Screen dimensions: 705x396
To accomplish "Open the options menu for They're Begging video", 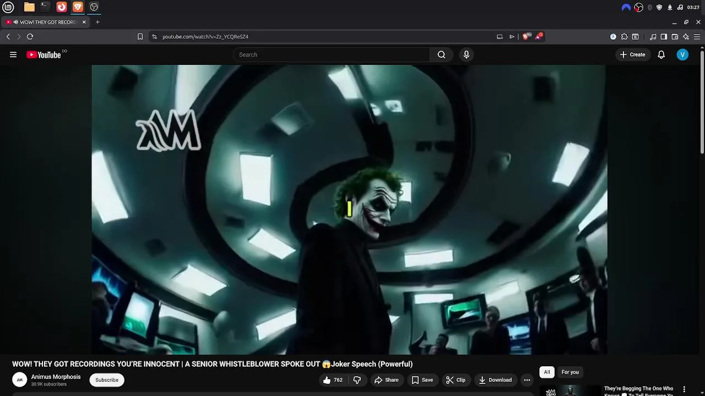I will (x=684, y=389).
